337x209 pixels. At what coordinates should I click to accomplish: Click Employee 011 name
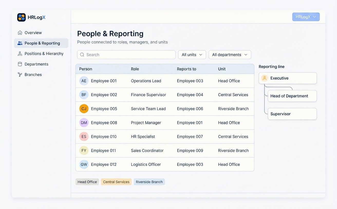tap(104, 151)
